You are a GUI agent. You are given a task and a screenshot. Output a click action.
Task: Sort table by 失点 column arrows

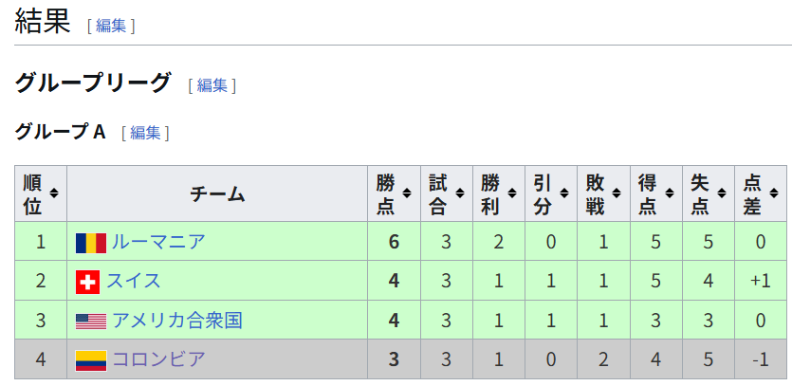click(722, 193)
